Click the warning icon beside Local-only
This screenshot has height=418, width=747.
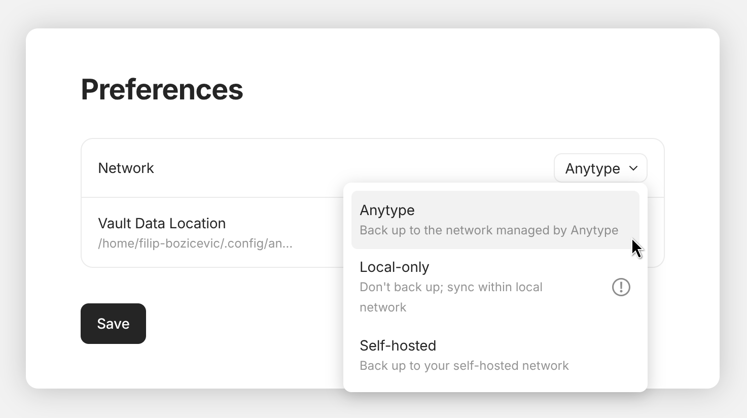tap(621, 287)
